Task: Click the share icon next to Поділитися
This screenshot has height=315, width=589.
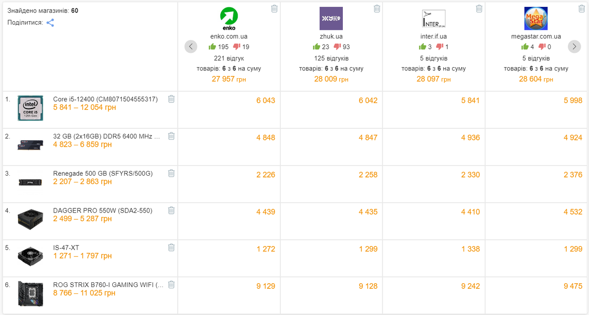Action: [50, 23]
